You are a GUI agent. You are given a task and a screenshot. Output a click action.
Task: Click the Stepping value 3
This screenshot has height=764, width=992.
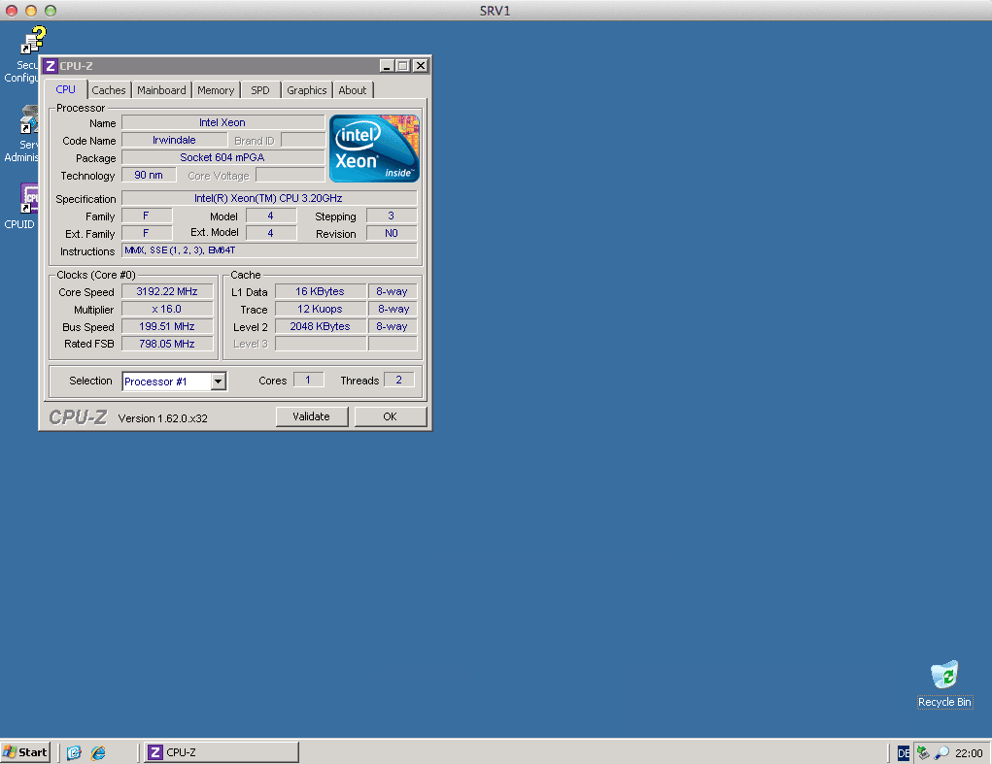click(391, 216)
